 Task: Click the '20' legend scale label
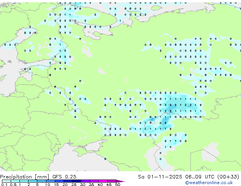[x=65, y=184]
